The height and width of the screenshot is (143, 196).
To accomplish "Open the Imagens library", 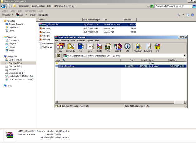I will click(x=12, y=44).
